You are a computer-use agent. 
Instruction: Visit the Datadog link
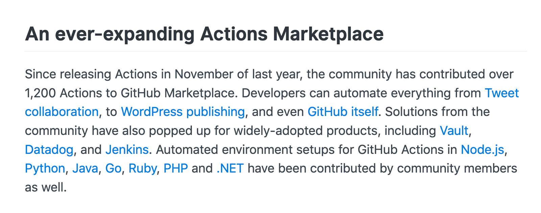point(49,150)
